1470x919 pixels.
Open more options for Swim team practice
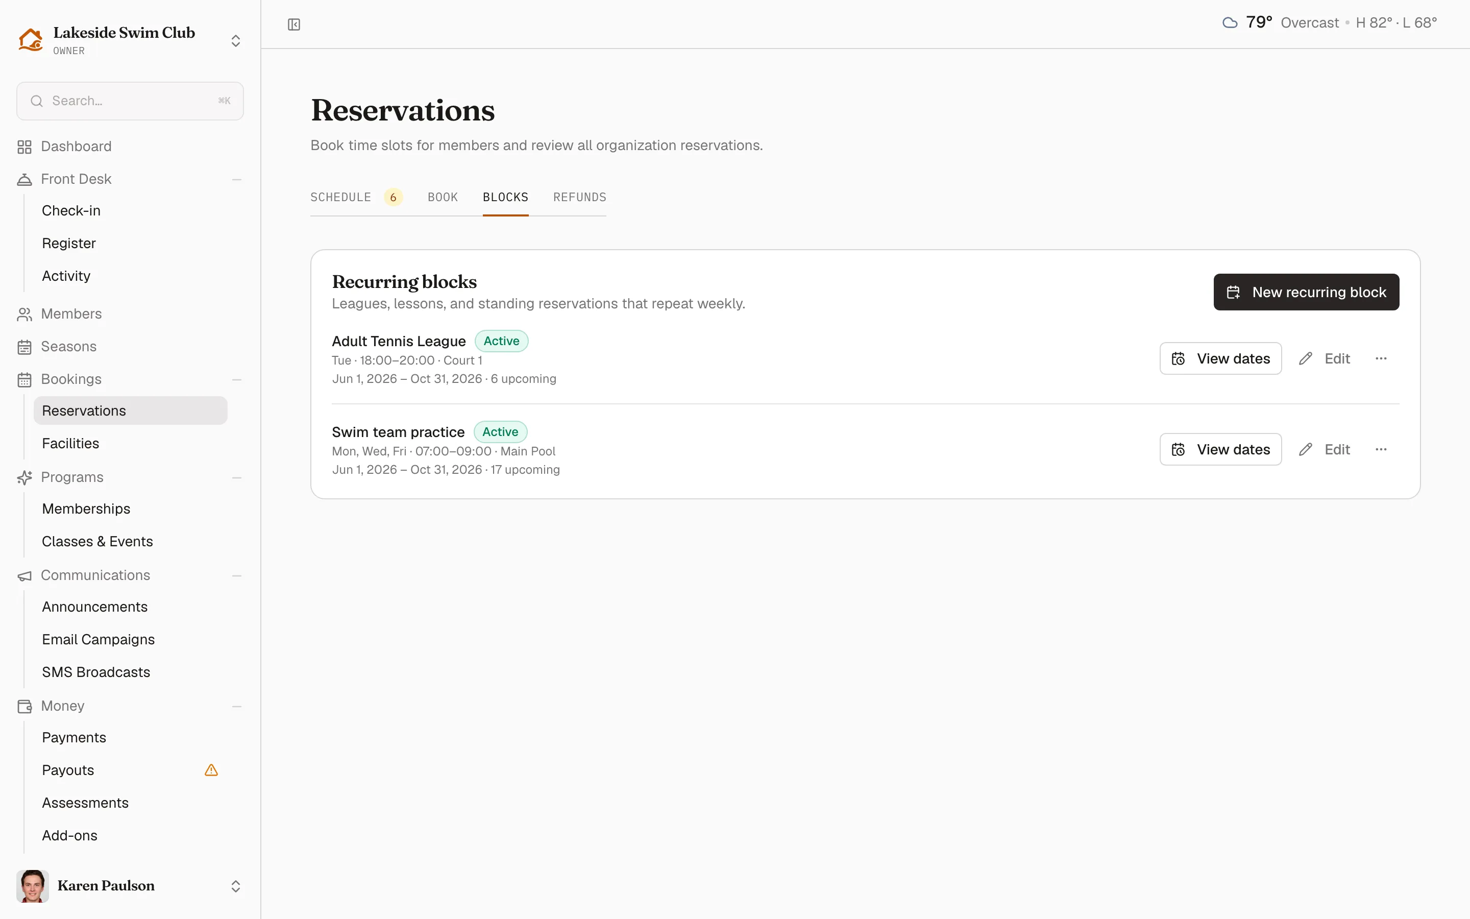(x=1381, y=450)
